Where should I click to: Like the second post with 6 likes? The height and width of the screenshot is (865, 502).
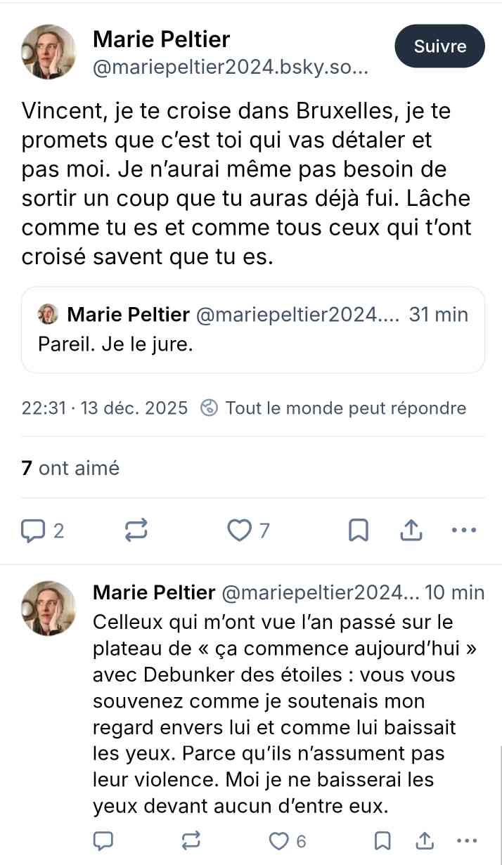[280, 840]
